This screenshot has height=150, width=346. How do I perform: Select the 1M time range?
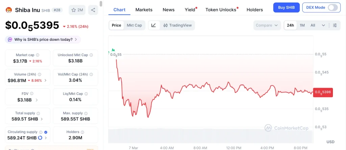[x=302, y=25]
